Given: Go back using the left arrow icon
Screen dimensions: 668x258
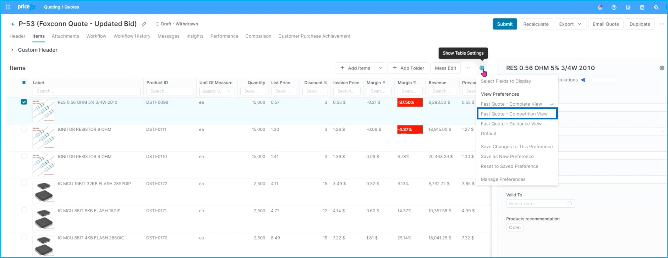Looking at the screenshot, I should pyautogui.click(x=13, y=24).
